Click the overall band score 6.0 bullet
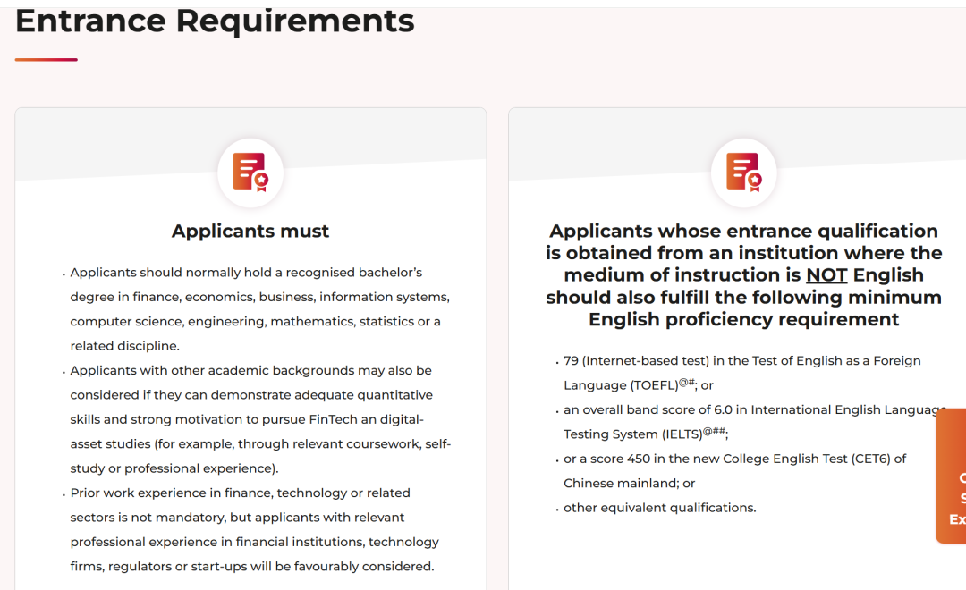This screenshot has width=966, height=590. 750,421
